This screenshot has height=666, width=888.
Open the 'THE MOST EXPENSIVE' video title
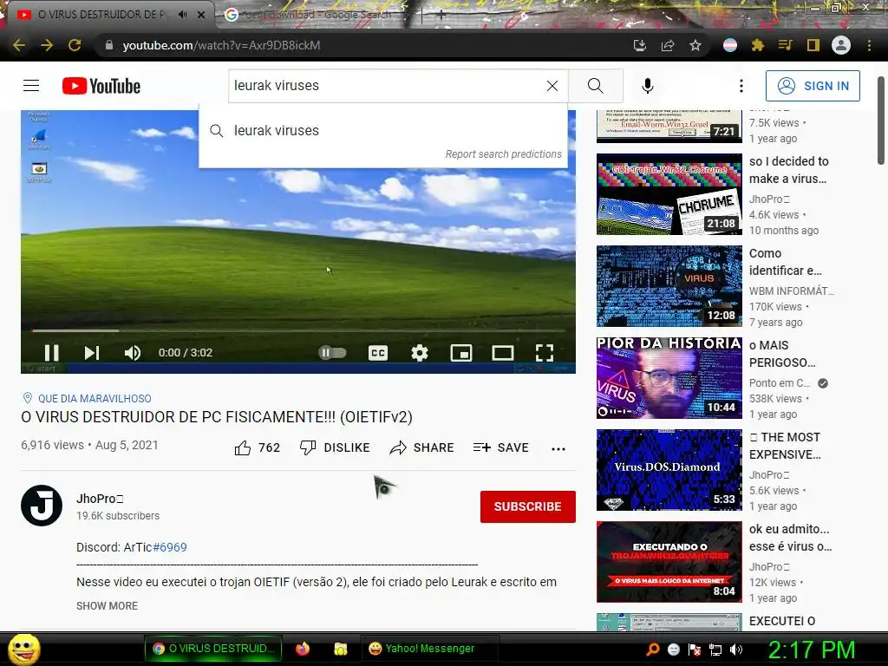tap(785, 446)
